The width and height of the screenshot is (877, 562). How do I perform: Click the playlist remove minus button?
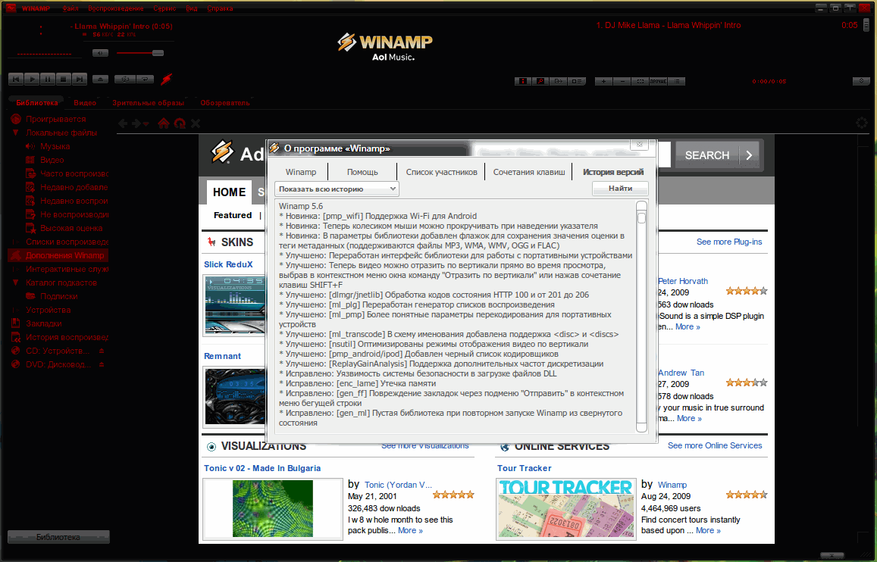point(622,81)
